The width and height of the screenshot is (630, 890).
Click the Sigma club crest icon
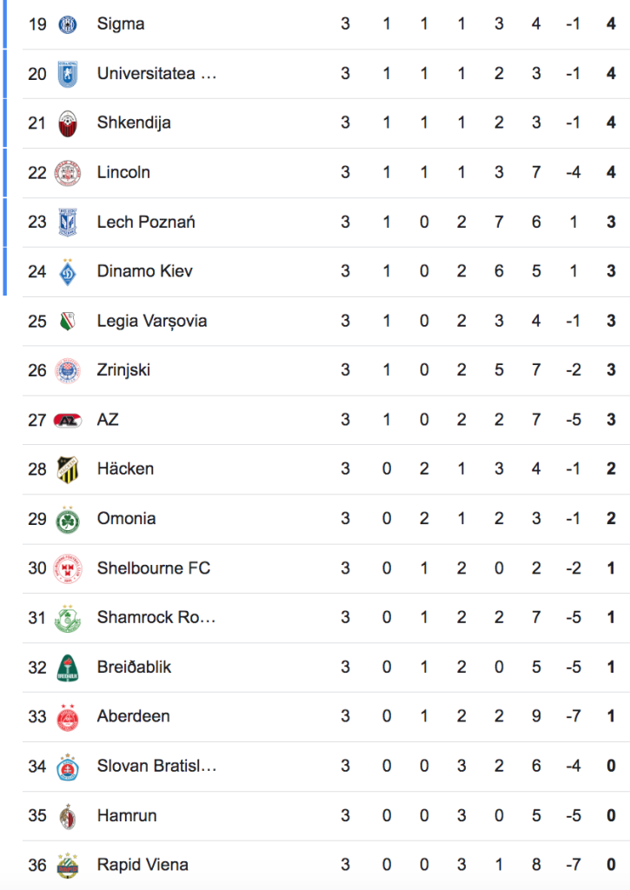[x=68, y=24]
